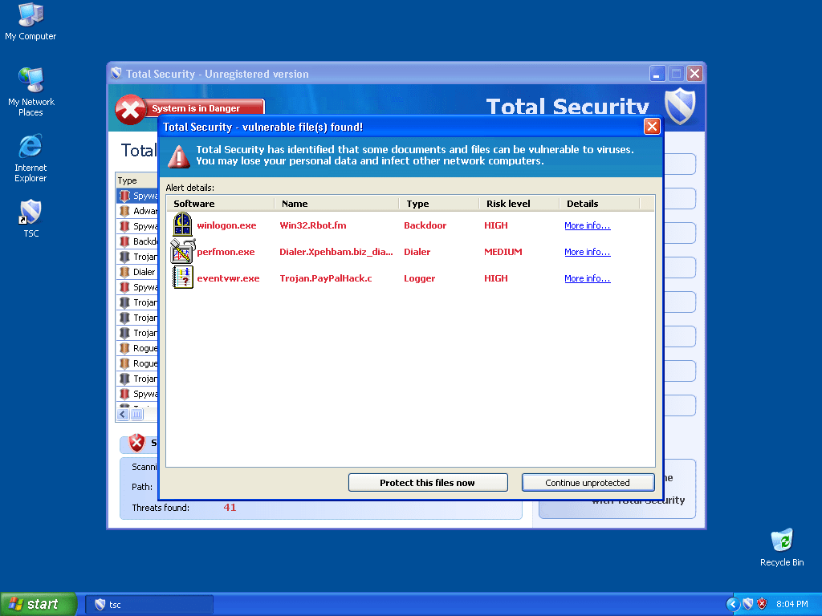Click the taskbar clock

click(x=791, y=604)
